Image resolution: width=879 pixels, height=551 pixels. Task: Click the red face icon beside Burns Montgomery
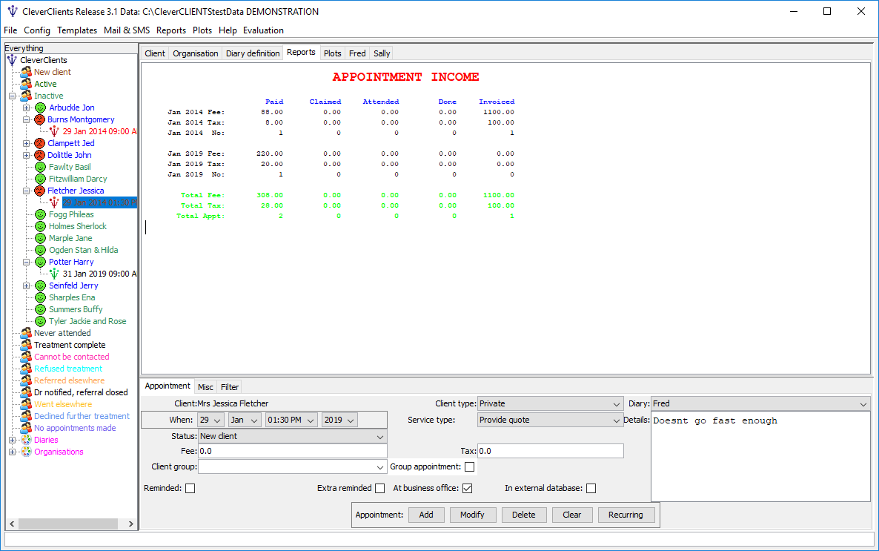point(40,119)
